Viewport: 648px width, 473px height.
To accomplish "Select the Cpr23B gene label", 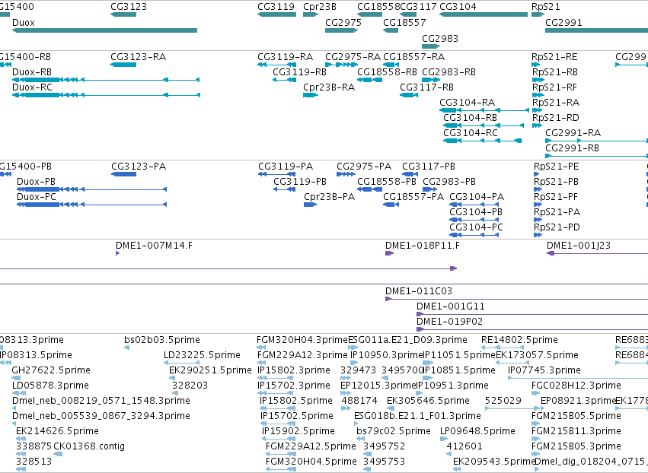I will click(320, 7).
